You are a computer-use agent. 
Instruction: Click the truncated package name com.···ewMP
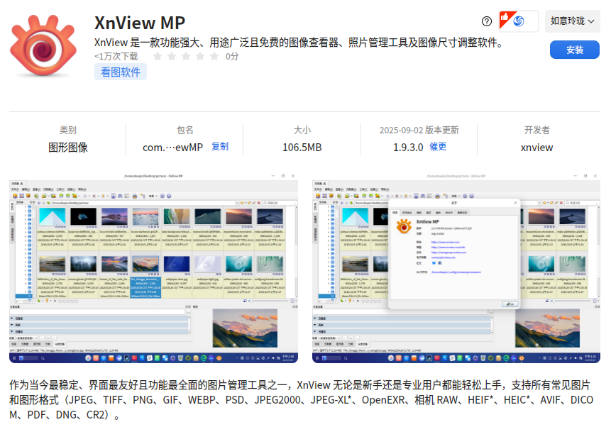172,148
